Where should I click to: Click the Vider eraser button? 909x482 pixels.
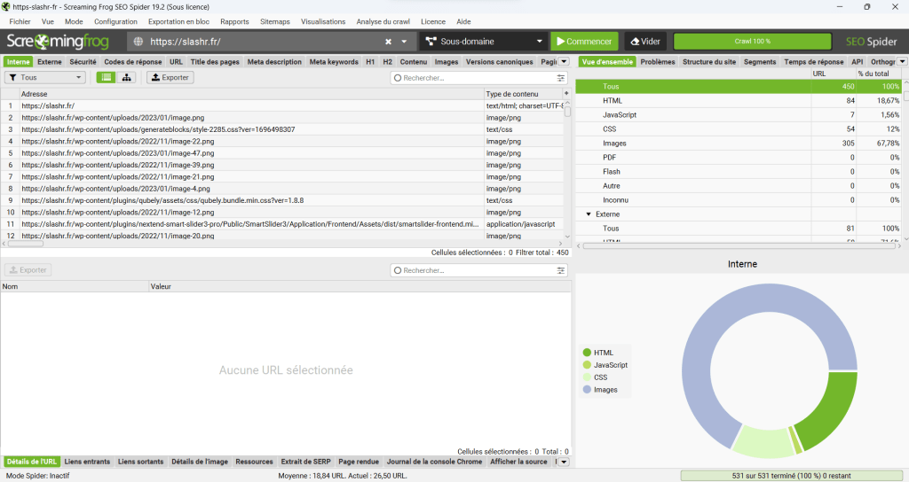coord(645,42)
